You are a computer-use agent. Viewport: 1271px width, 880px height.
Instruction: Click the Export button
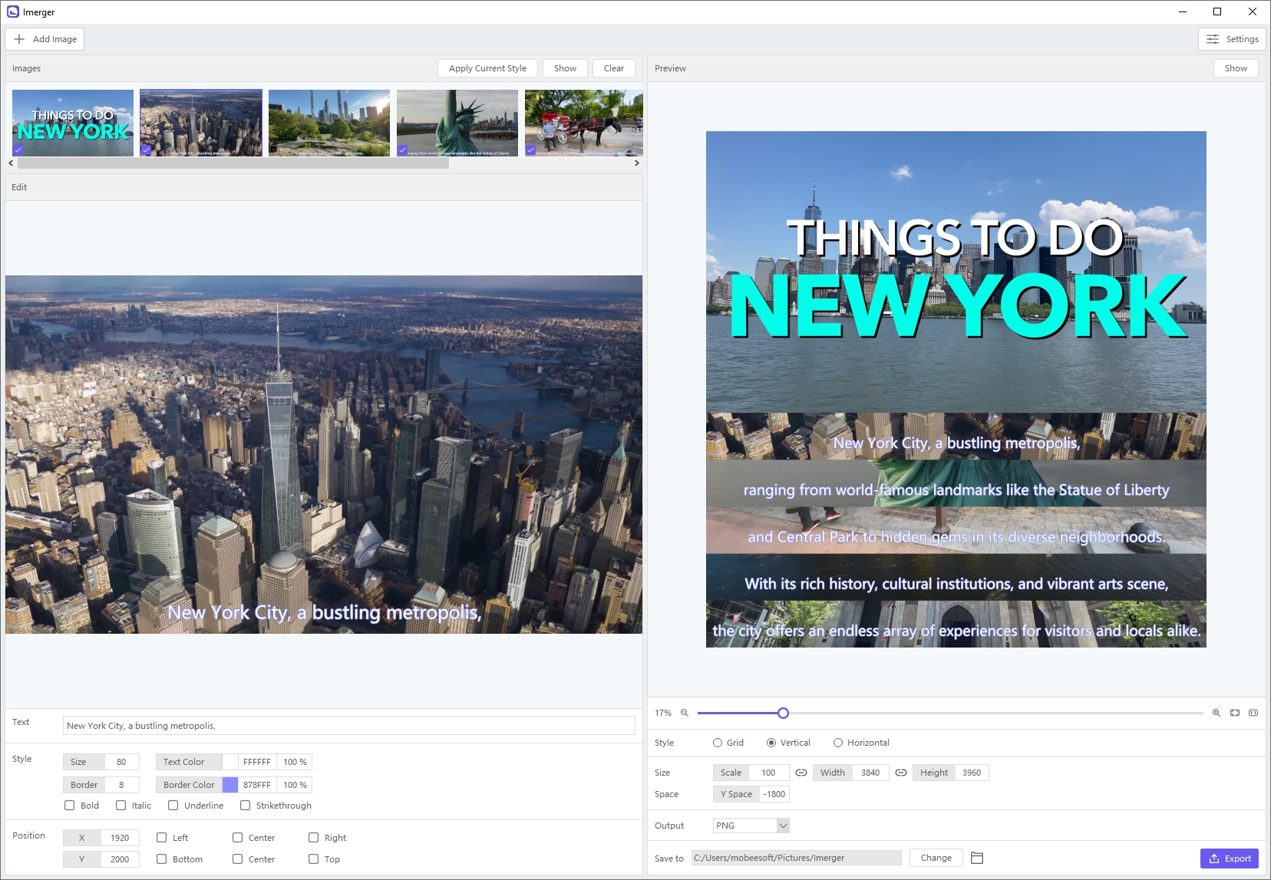[1230, 859]
